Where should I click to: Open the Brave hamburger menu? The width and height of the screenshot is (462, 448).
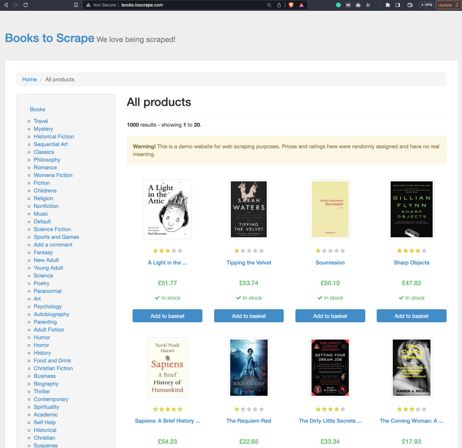(457, 5)
